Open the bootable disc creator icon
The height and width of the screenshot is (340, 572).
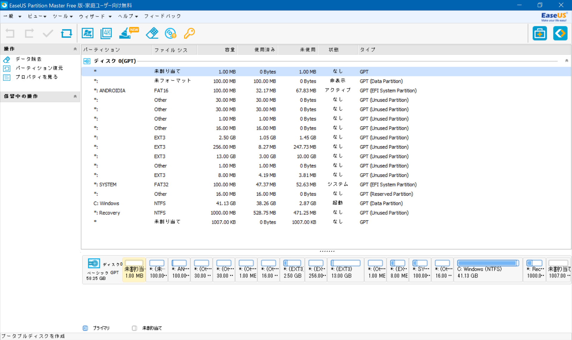point(171,33)
